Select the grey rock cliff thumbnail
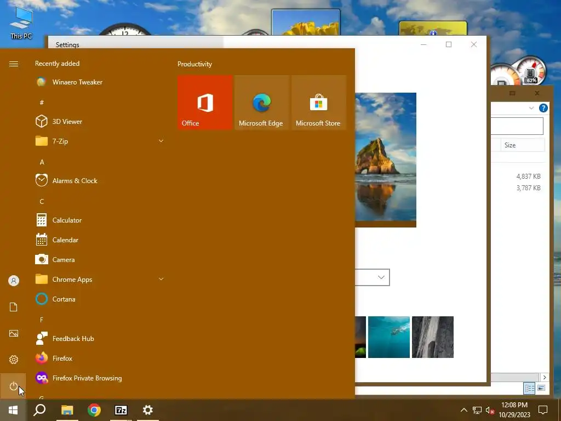The width and height of the screenshot is (561, 421). click(433, 337)
